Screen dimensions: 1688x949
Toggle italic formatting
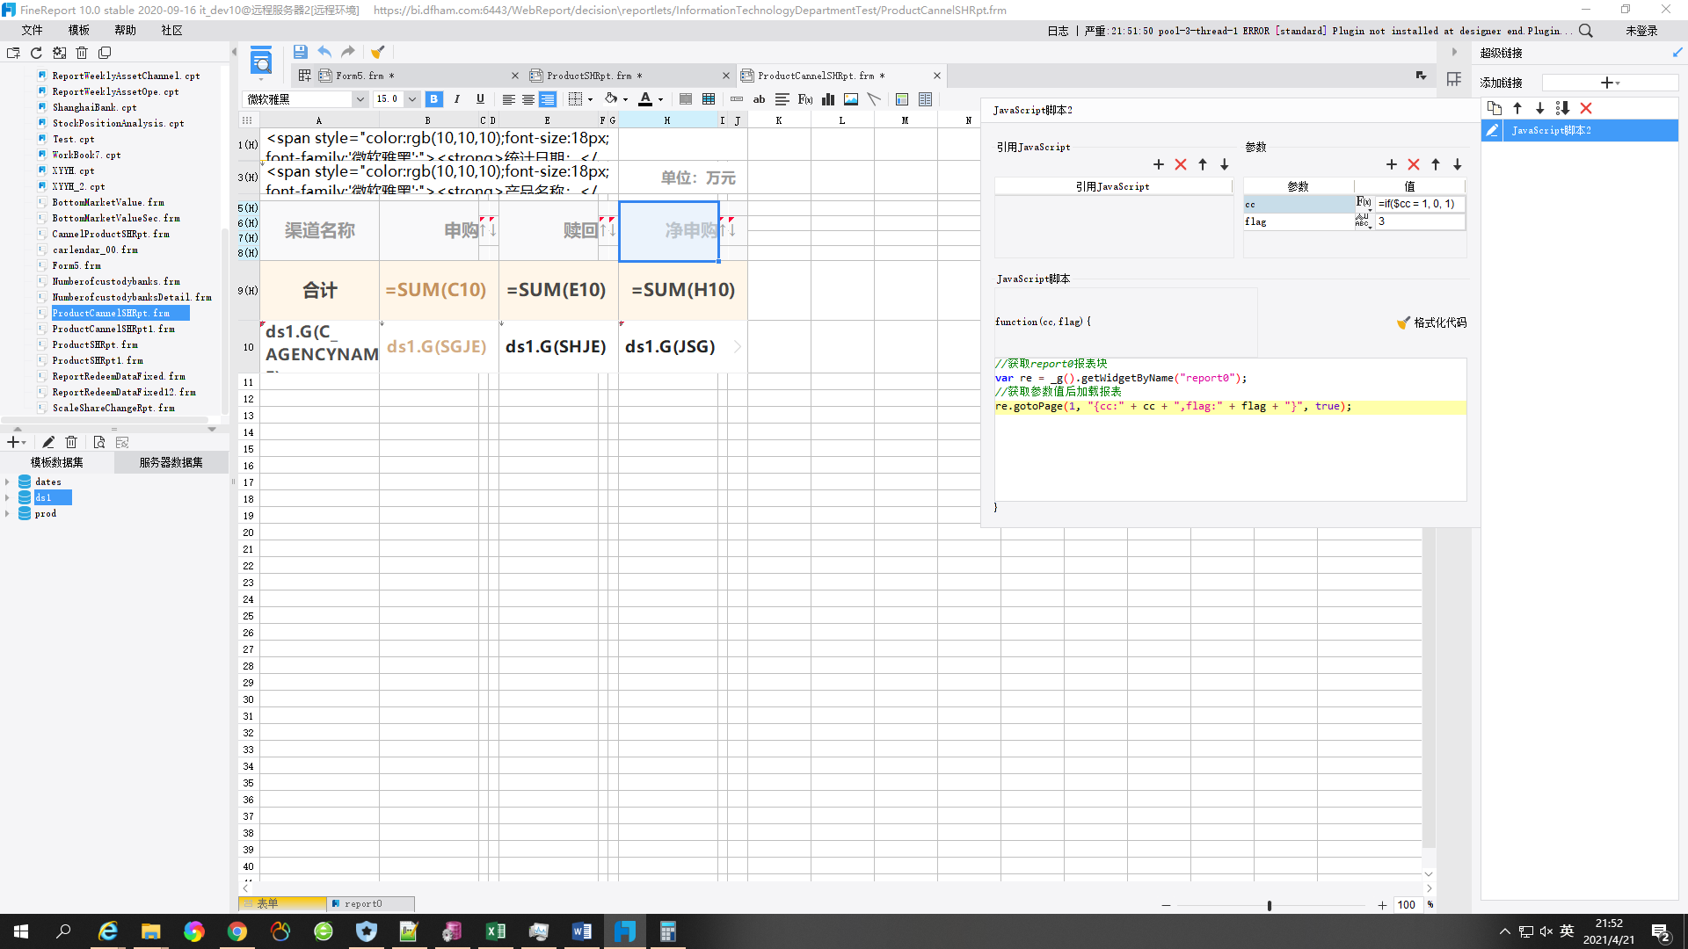(456, 99)
